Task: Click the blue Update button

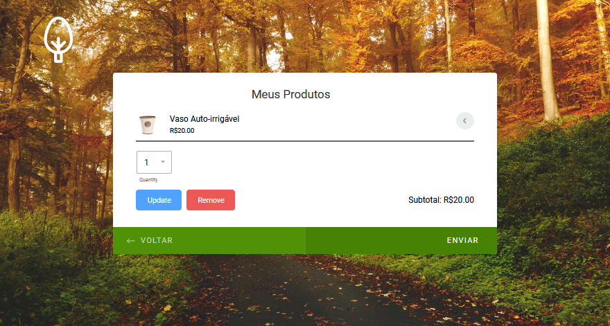Action: pyautogui.click(x=159, y=200)
